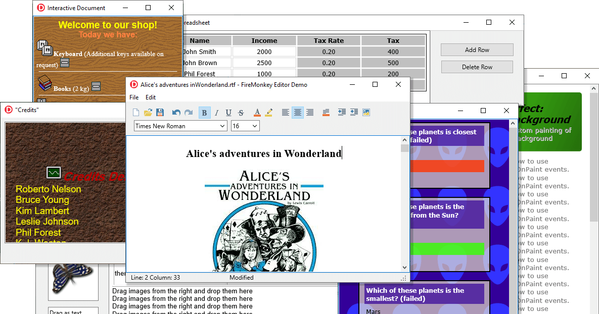Increase the paragraph indent
The width and height of the screenshot is (599, 314).
pyautogui.click(x=353, y=112)
